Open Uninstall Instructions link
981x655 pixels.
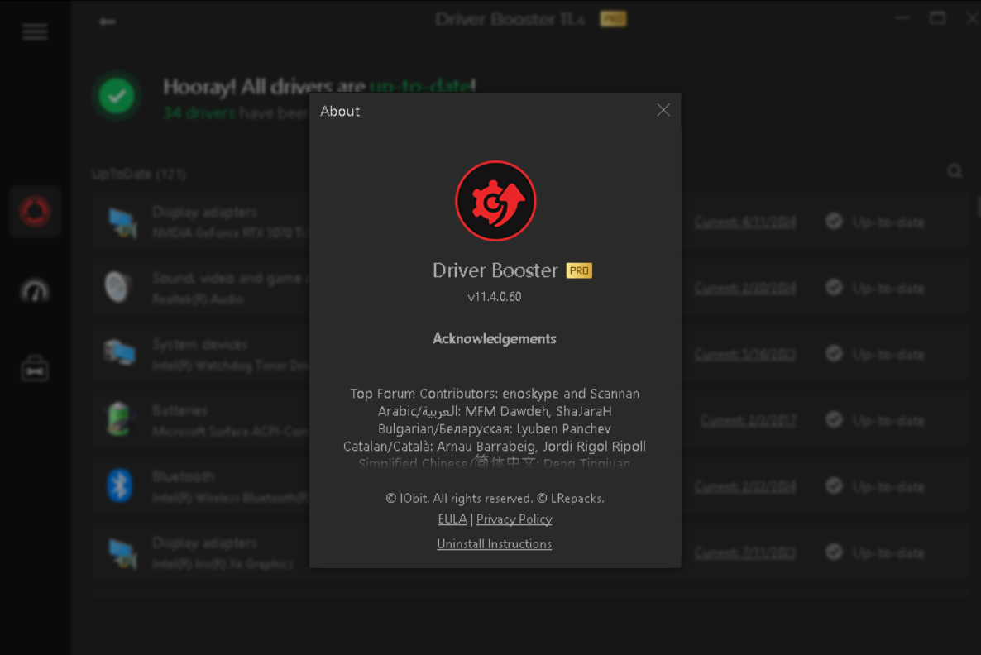(x=495, y=543)
